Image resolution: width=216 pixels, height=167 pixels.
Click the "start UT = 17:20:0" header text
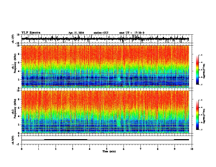click(x=132, y=33)
